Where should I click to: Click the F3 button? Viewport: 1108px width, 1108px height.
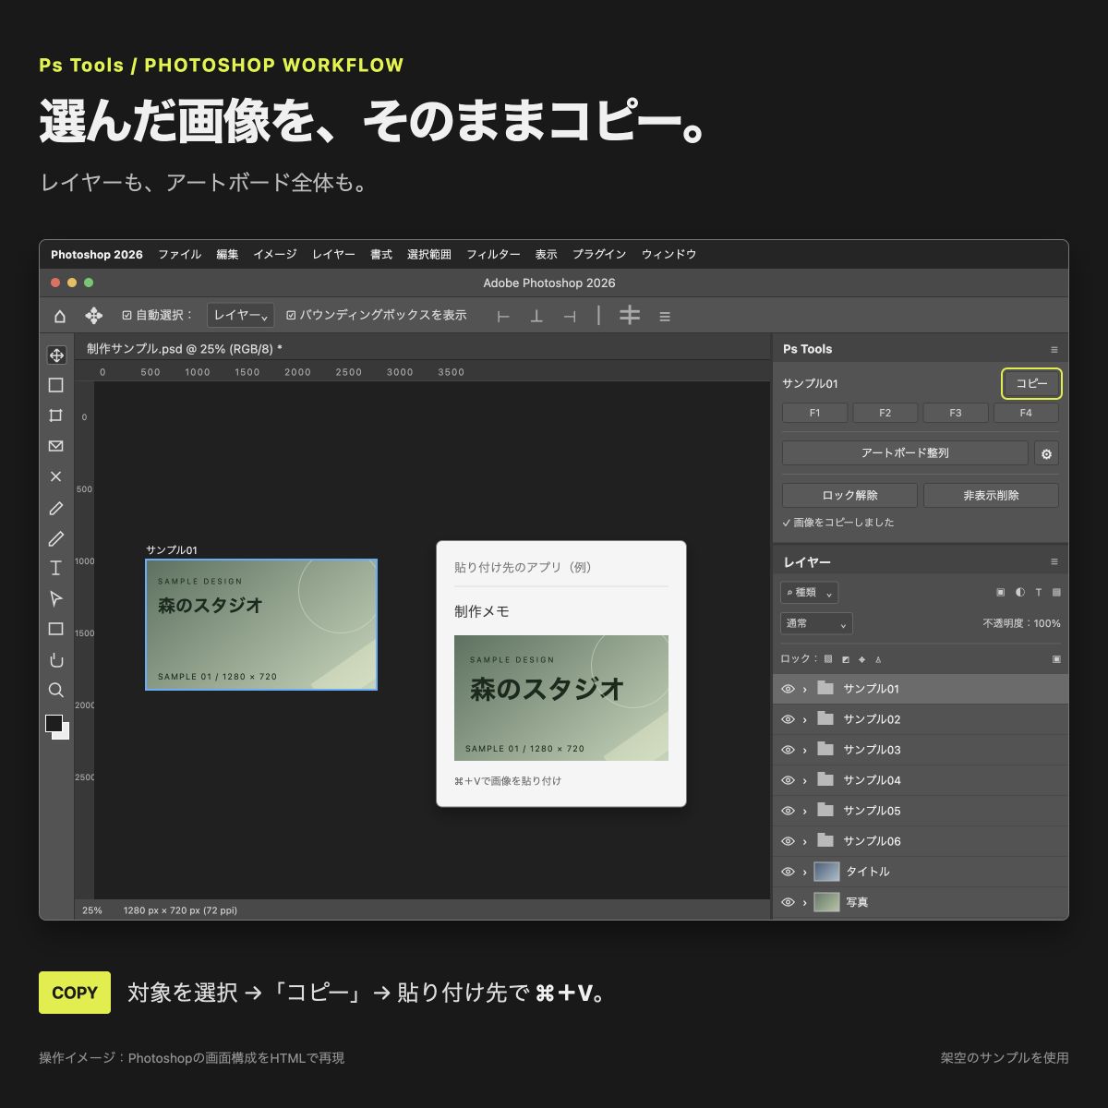[956, 413]
